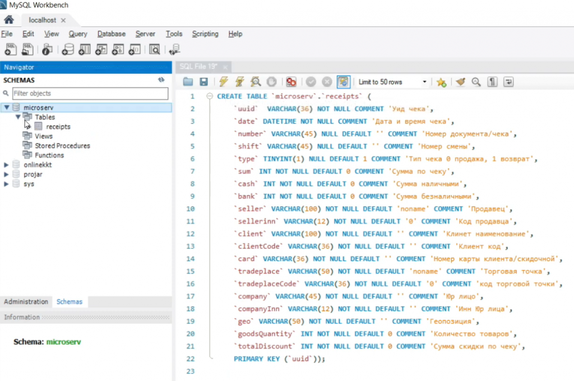Image resolution: width=574 pixels, height=381 pixels.
Task: Collapse the Tables node
Action: click(17, 117)
